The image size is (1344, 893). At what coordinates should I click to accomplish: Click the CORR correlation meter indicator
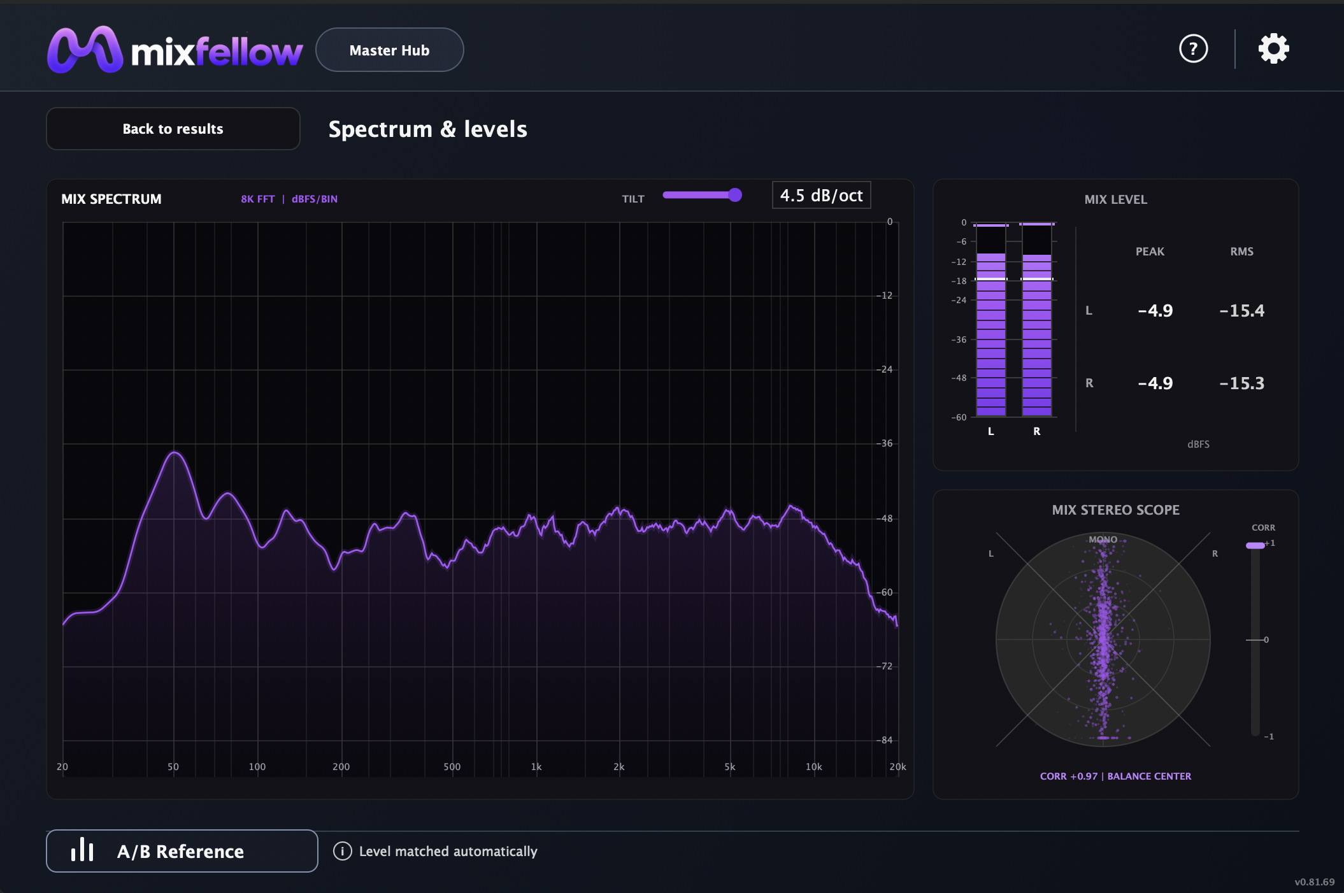click(1255, 545)
